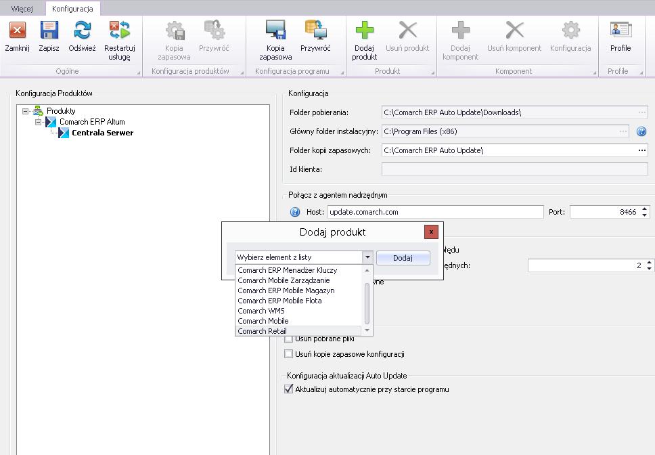Click ellipsis button of Folder pobierania
Viewport: 655px width, 455px height.
tap(641, 112)
